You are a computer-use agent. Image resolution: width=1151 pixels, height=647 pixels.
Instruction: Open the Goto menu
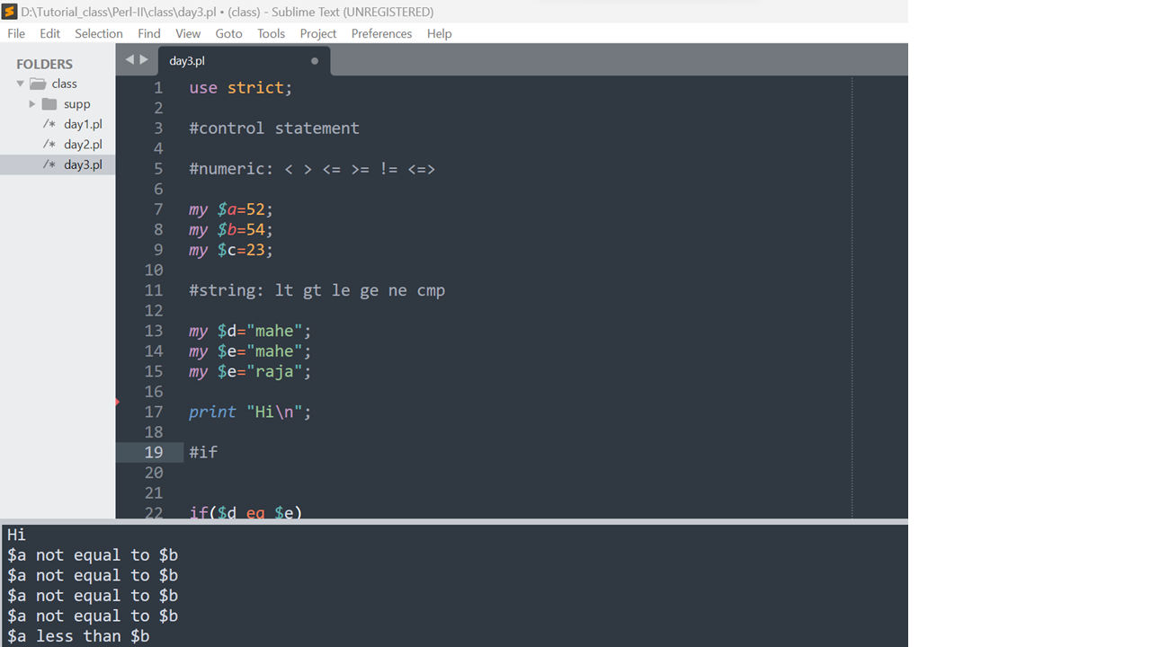tap(228, 33)
